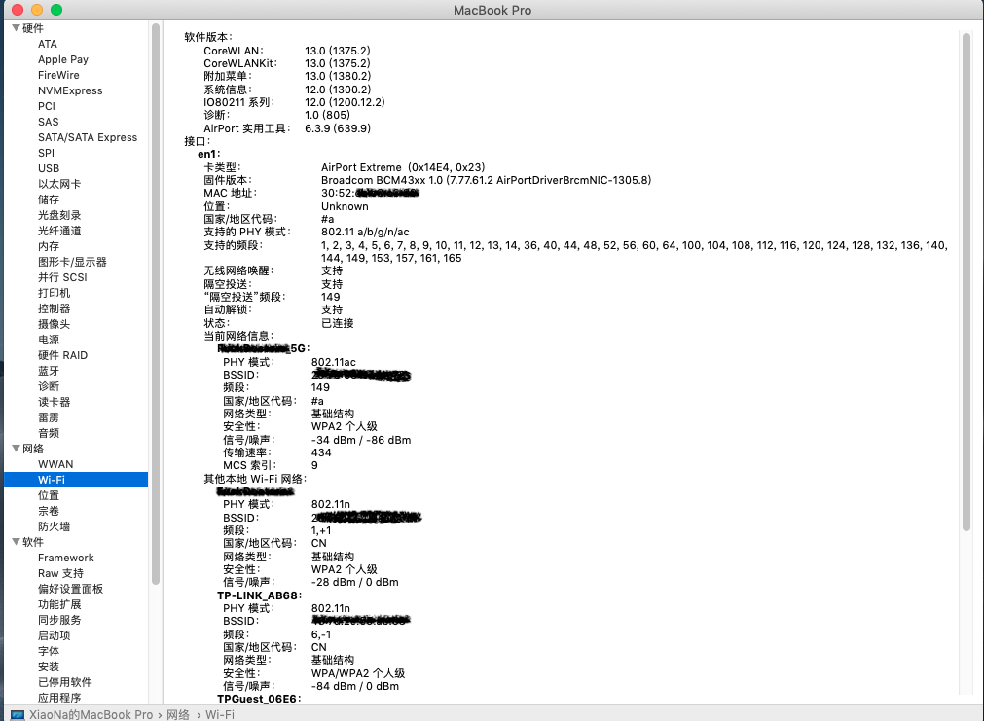
Task: Click the 802.11 a/b/g/n/ac PHY mode value
Action: pyautogui.click(x=365, y=232)
